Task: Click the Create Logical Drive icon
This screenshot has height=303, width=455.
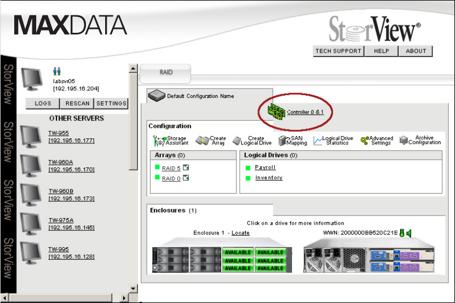Action: click(x=237, y=141)
